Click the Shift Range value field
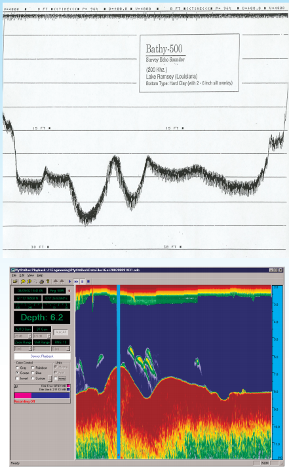This screenshot has height=471, width=289. [x=42, y=349]
